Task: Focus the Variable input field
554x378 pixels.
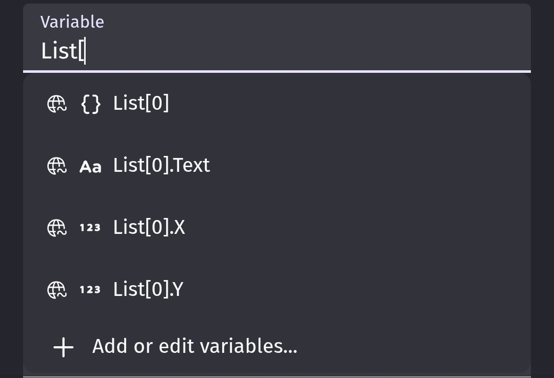Action: pos(277,37)
